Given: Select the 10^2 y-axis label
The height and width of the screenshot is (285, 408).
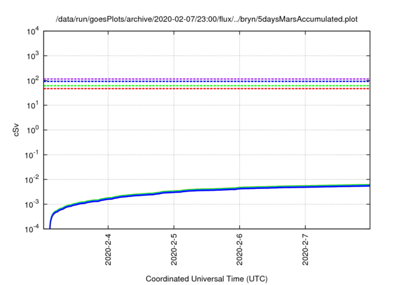Looking at the screenshot, I should click(x=33, y=80).
